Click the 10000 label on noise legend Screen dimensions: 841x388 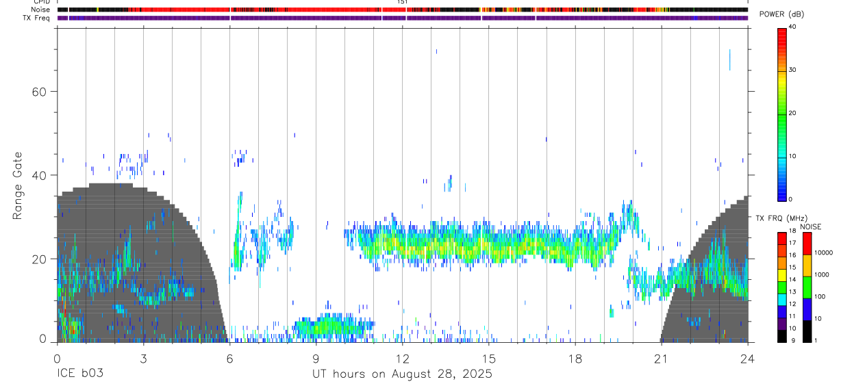pyautogui.click(x=823, y=253)
